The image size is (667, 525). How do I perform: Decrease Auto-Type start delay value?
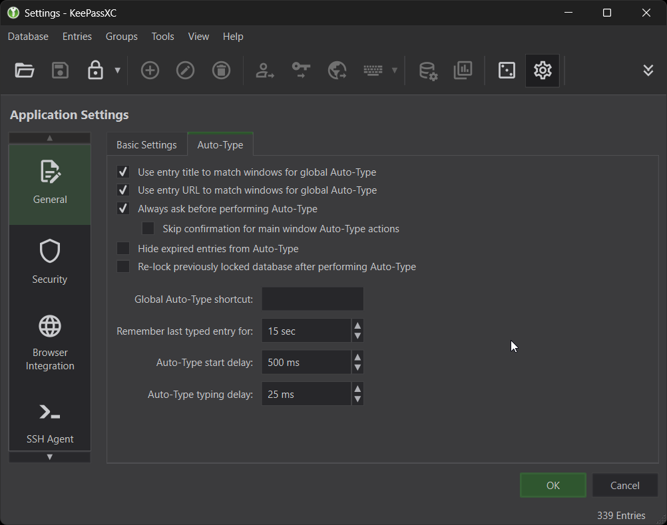pyautogui.click(x=357, y=368)
